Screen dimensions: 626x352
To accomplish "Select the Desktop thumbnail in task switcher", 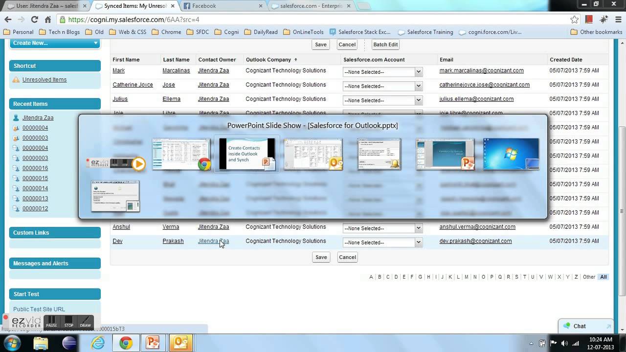I will [511, 154].
